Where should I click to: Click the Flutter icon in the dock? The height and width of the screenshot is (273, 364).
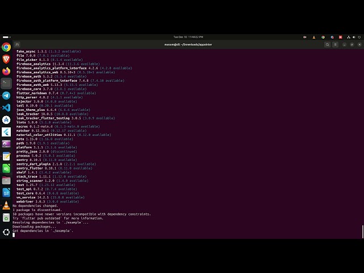(6, 132)
